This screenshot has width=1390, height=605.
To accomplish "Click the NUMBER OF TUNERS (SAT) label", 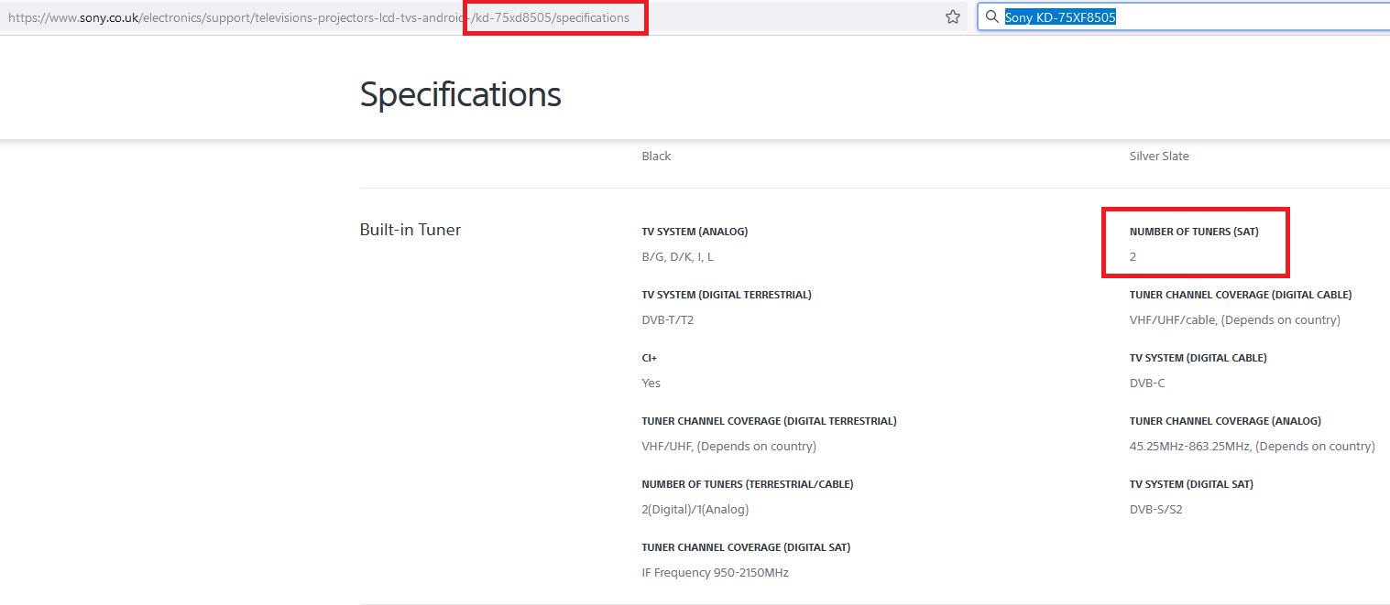I will pos(1194,232).
